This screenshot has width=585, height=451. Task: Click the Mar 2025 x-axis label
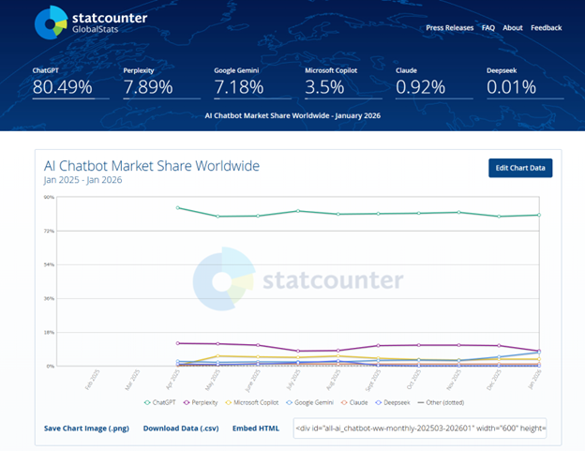click(132, 380)
